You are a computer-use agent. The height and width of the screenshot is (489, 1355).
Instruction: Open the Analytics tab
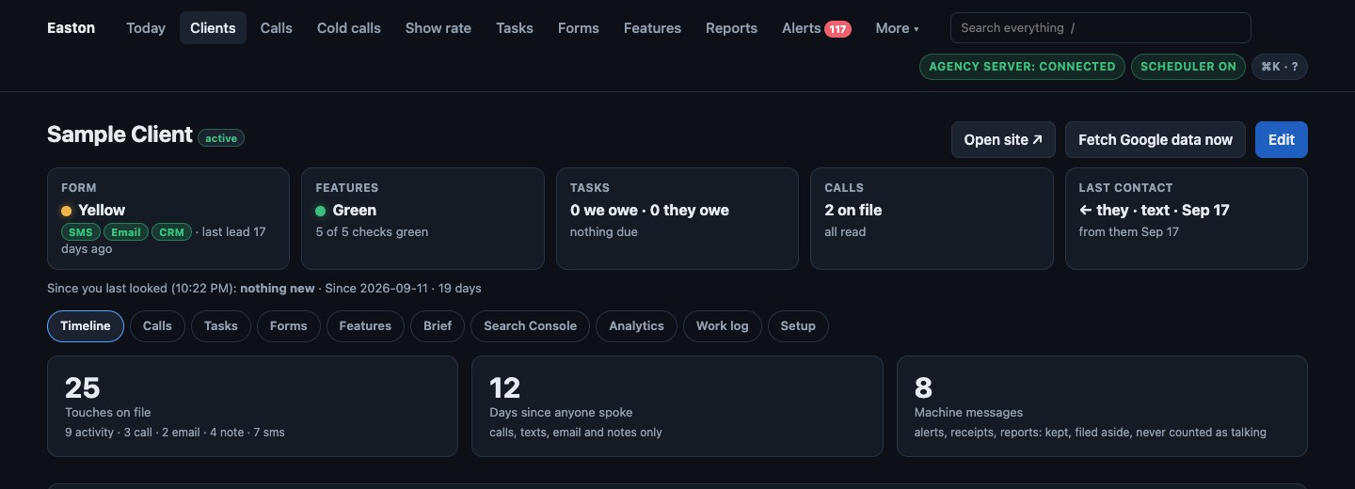636,326
